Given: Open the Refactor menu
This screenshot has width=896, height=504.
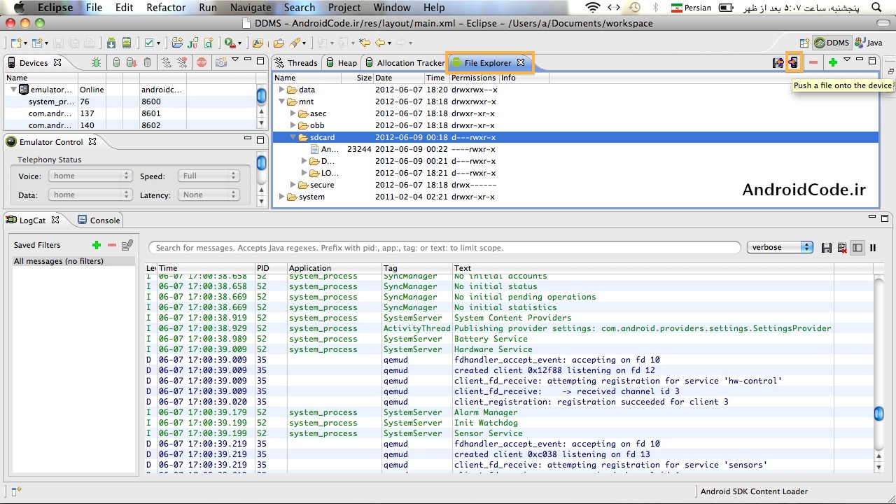Looking at the screenshot, I should pos(166,8).
